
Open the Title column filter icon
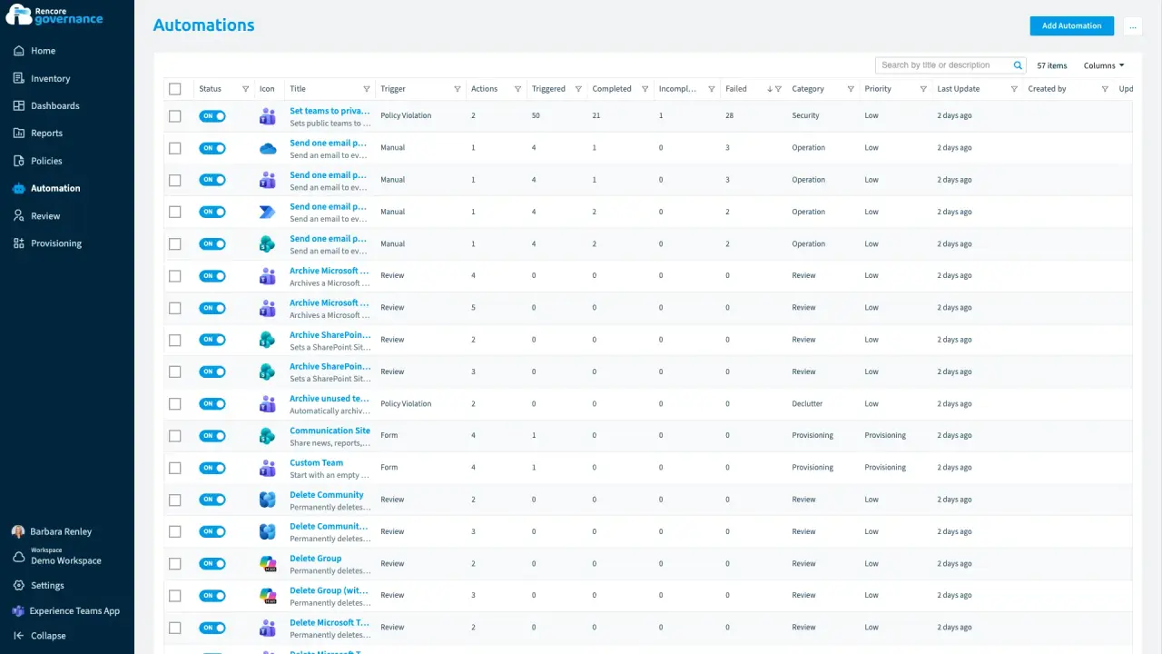367,89
